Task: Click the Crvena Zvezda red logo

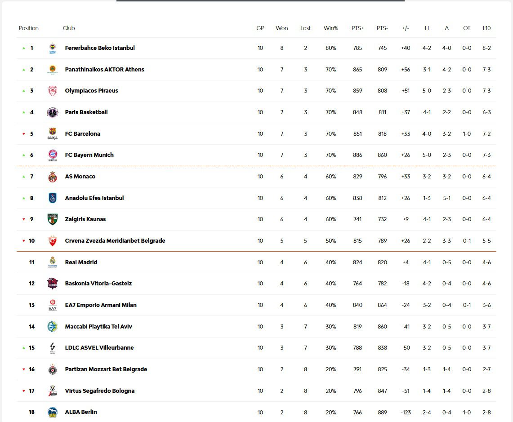Action: pyautogui.click(x=53, y=241)
